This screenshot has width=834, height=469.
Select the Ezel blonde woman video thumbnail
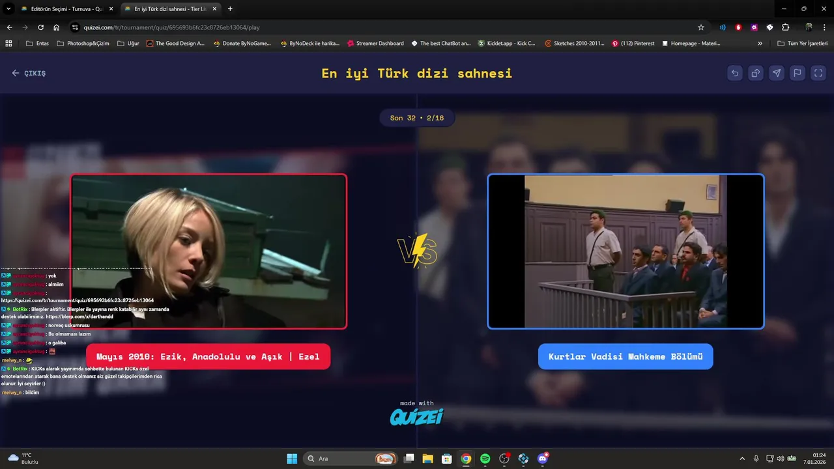tap(208, 251)
